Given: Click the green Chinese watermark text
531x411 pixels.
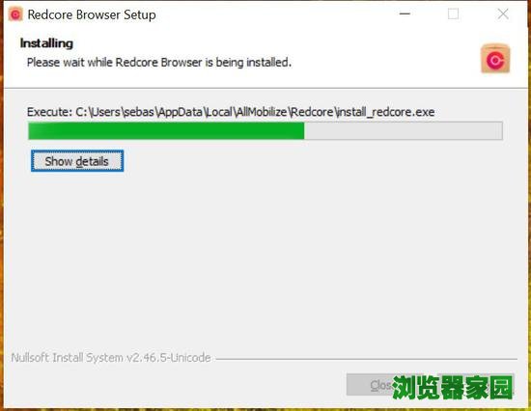Looking at the screenshot, I should click(x=453, y=387).
